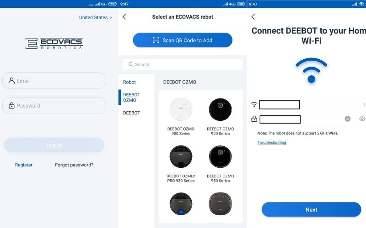This screenshot has height=228, width=366.
Task: Click the back arrow on robot selection screen
Action: [x=124, y=17]
